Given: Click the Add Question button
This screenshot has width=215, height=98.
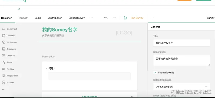Looking at the screenshot, I should click(89, 97).
